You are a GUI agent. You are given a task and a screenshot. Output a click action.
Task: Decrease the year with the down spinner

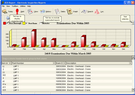click(x=133, y=24)
